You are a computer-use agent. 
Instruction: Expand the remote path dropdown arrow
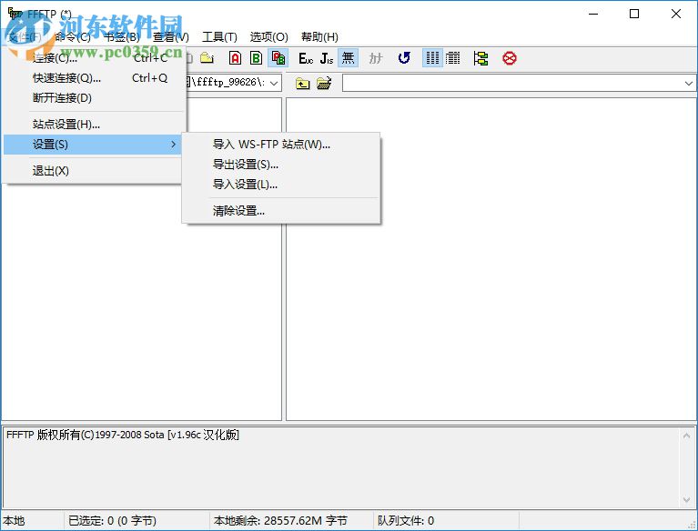tap(688, 83)
